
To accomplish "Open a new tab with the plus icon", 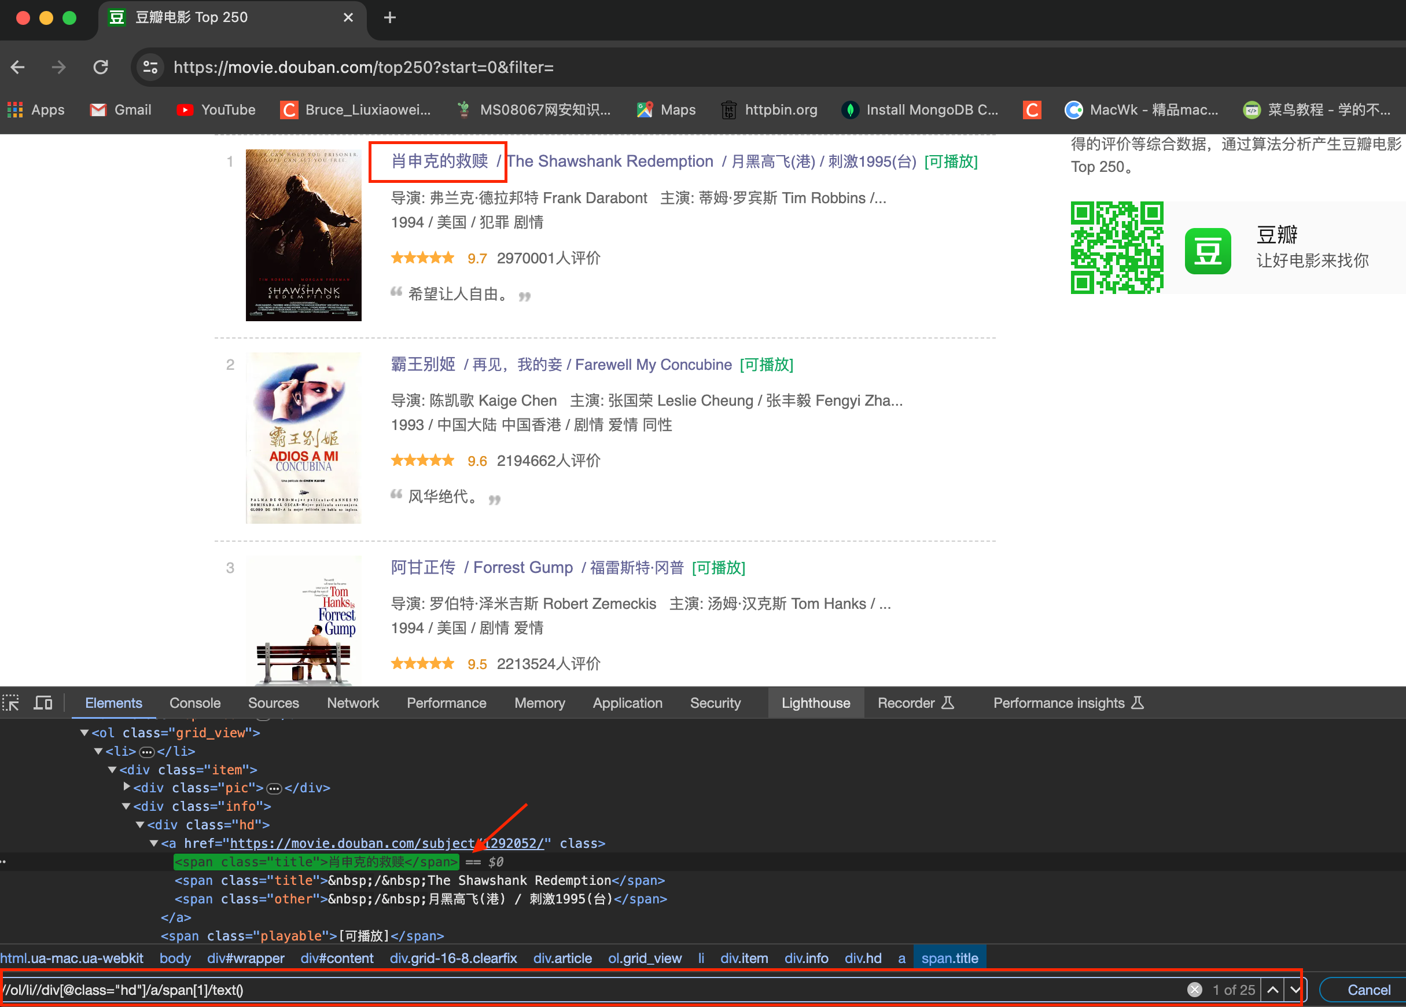I will tap(389, 17).
